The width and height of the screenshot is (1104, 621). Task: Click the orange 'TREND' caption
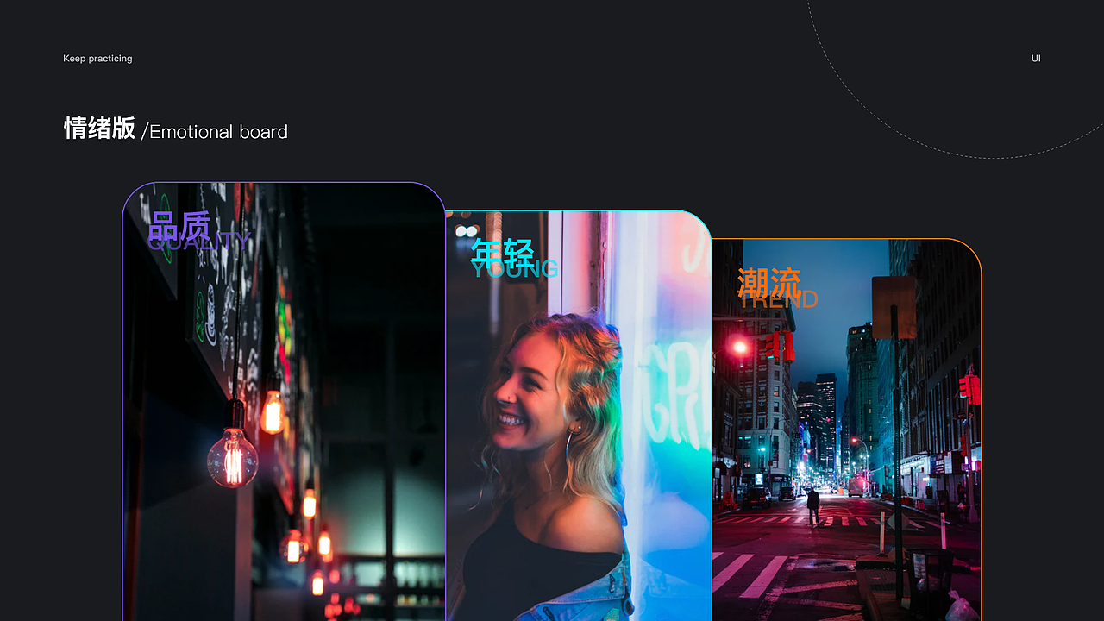pyautogui.click(x=780, y=300)
